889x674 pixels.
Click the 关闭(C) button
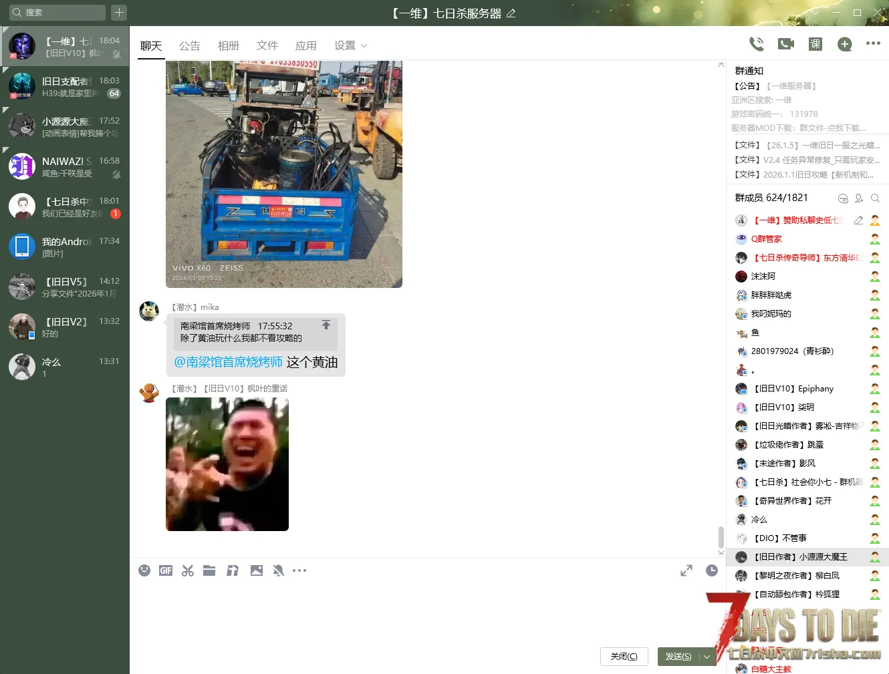[624, 657]
